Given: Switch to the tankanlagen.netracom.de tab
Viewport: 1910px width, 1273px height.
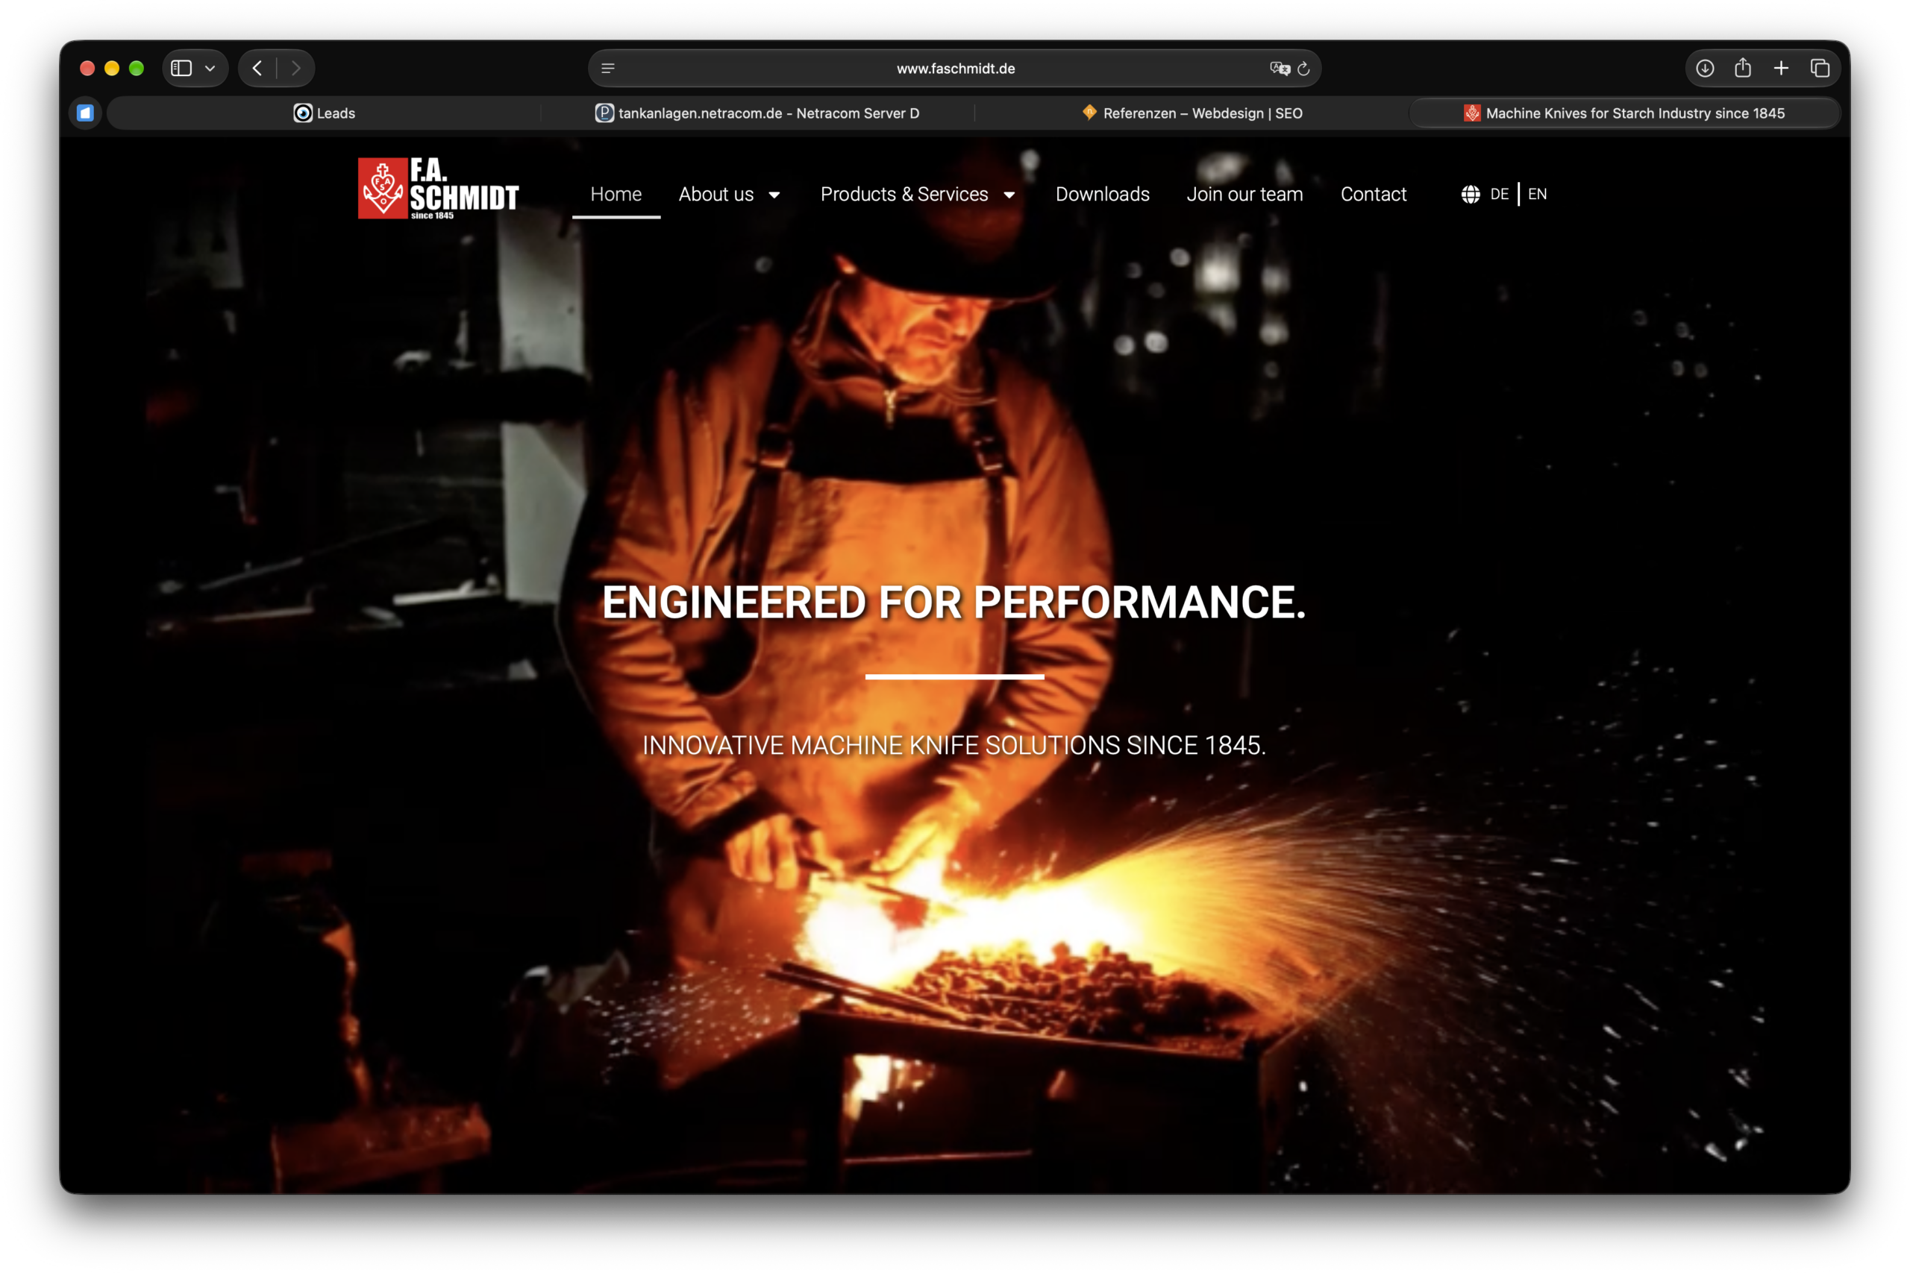Looking at the screenshot, I should [757, 113].
